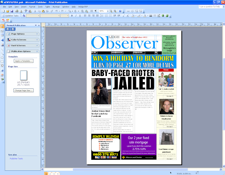Select the pointer Select Objects tool
The height and width of the screenshot is (175, 225).
pos(2,26)
